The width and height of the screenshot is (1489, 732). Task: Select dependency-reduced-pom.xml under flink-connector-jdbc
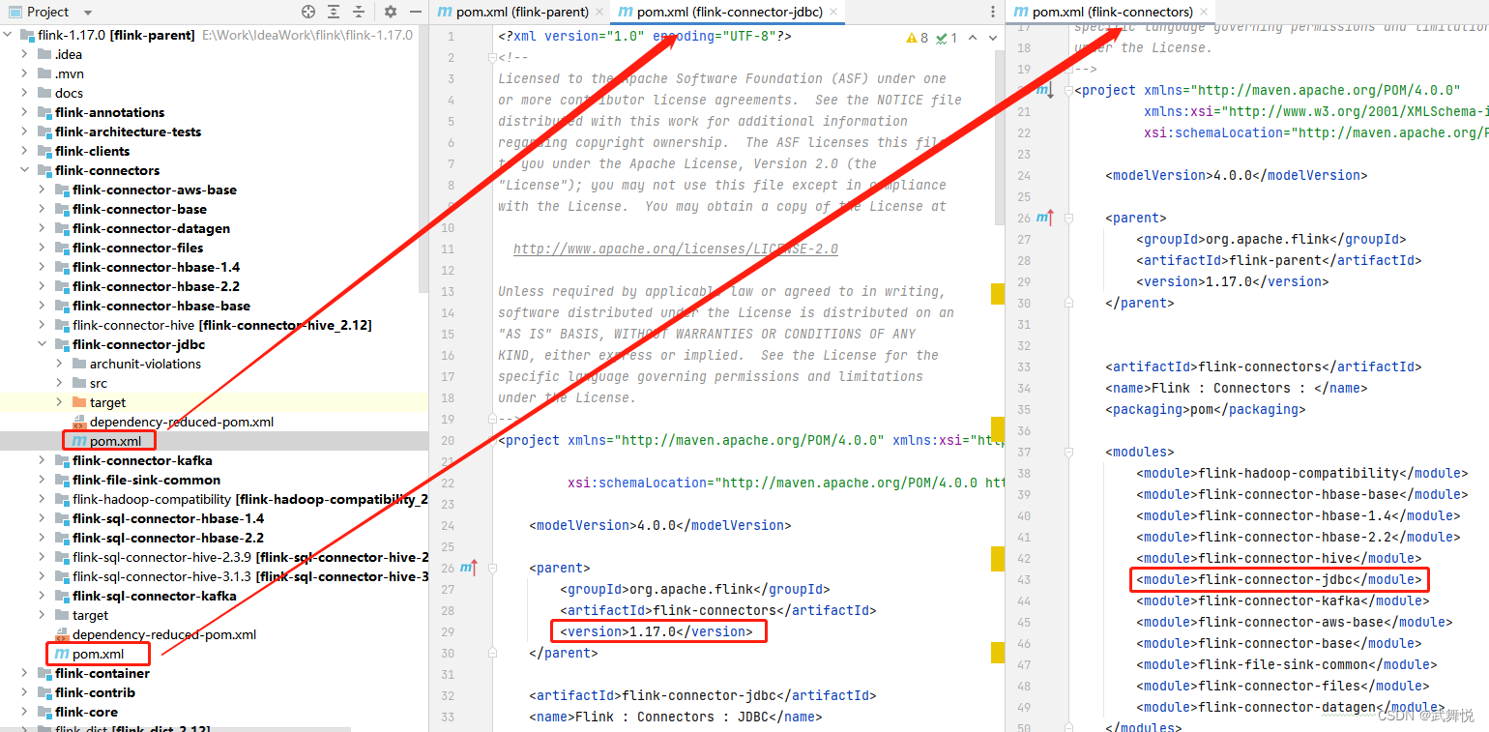coord(182,422)
